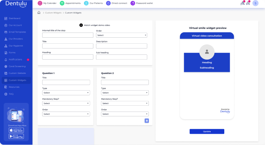Focus the Internal title of the step field
265x145 pixels.
tap(68, 35)
